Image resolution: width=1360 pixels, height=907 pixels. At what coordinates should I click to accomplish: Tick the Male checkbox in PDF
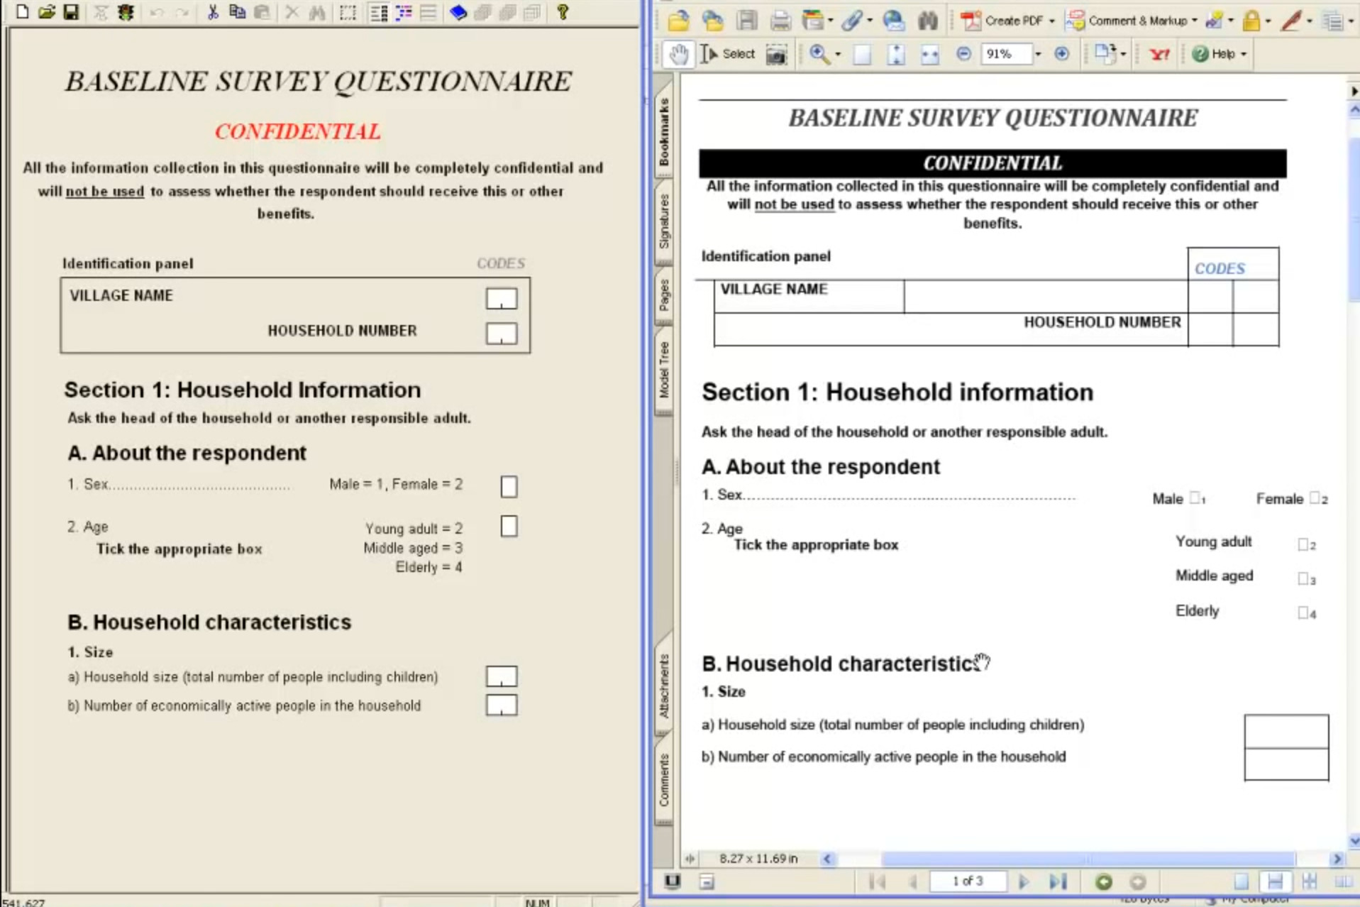1195,498
